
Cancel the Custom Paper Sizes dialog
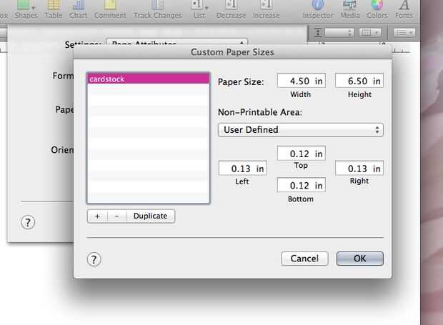(304, 259)
